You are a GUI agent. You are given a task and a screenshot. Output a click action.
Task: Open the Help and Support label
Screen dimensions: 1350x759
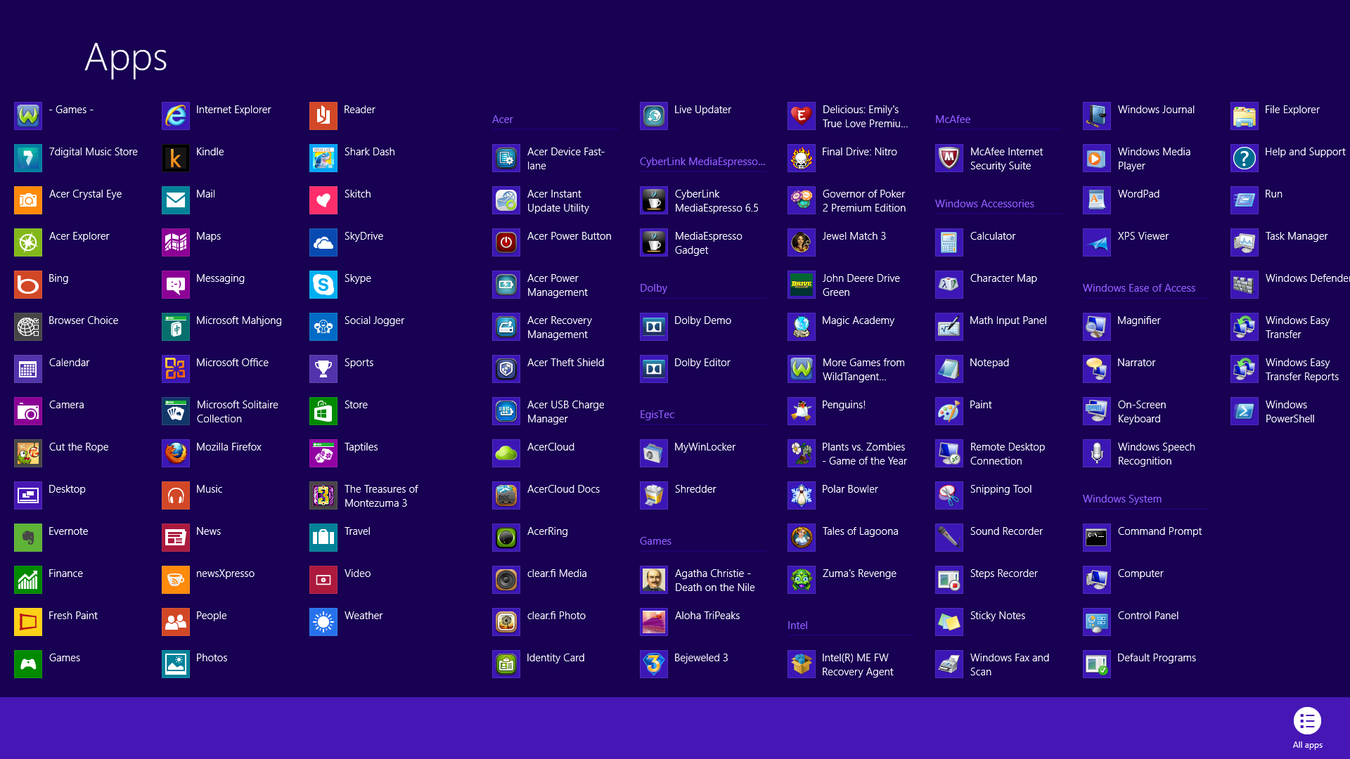click(x=1305, y=152)
